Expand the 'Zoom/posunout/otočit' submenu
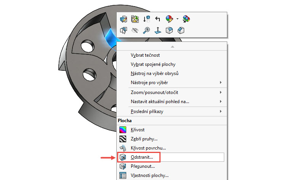Screen dimensions: 286x180 pyautogui.click(x=172, y=92)
